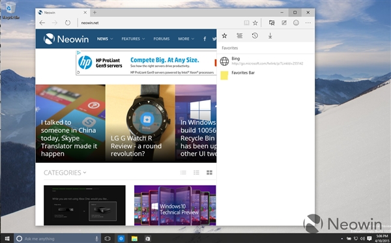The width and height of the screenshot is (391, 243).
Task: Click the Spartan browser taskbar icon
Action: (x=121, y=238)
